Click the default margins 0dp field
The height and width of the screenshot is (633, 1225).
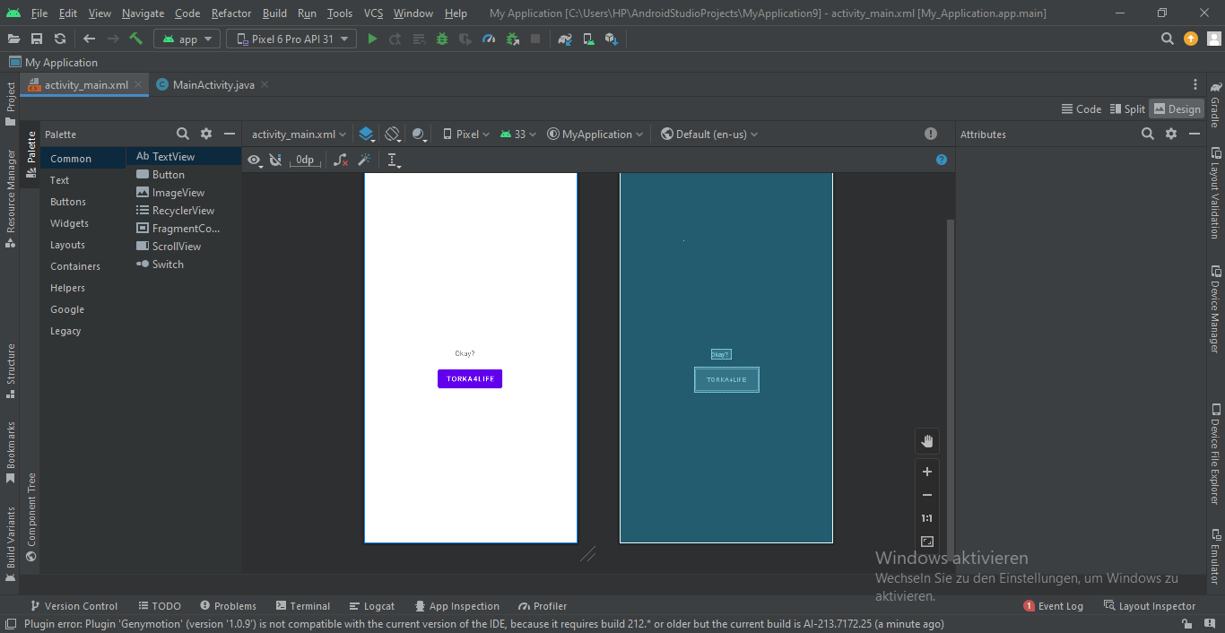tap(305, 160)
